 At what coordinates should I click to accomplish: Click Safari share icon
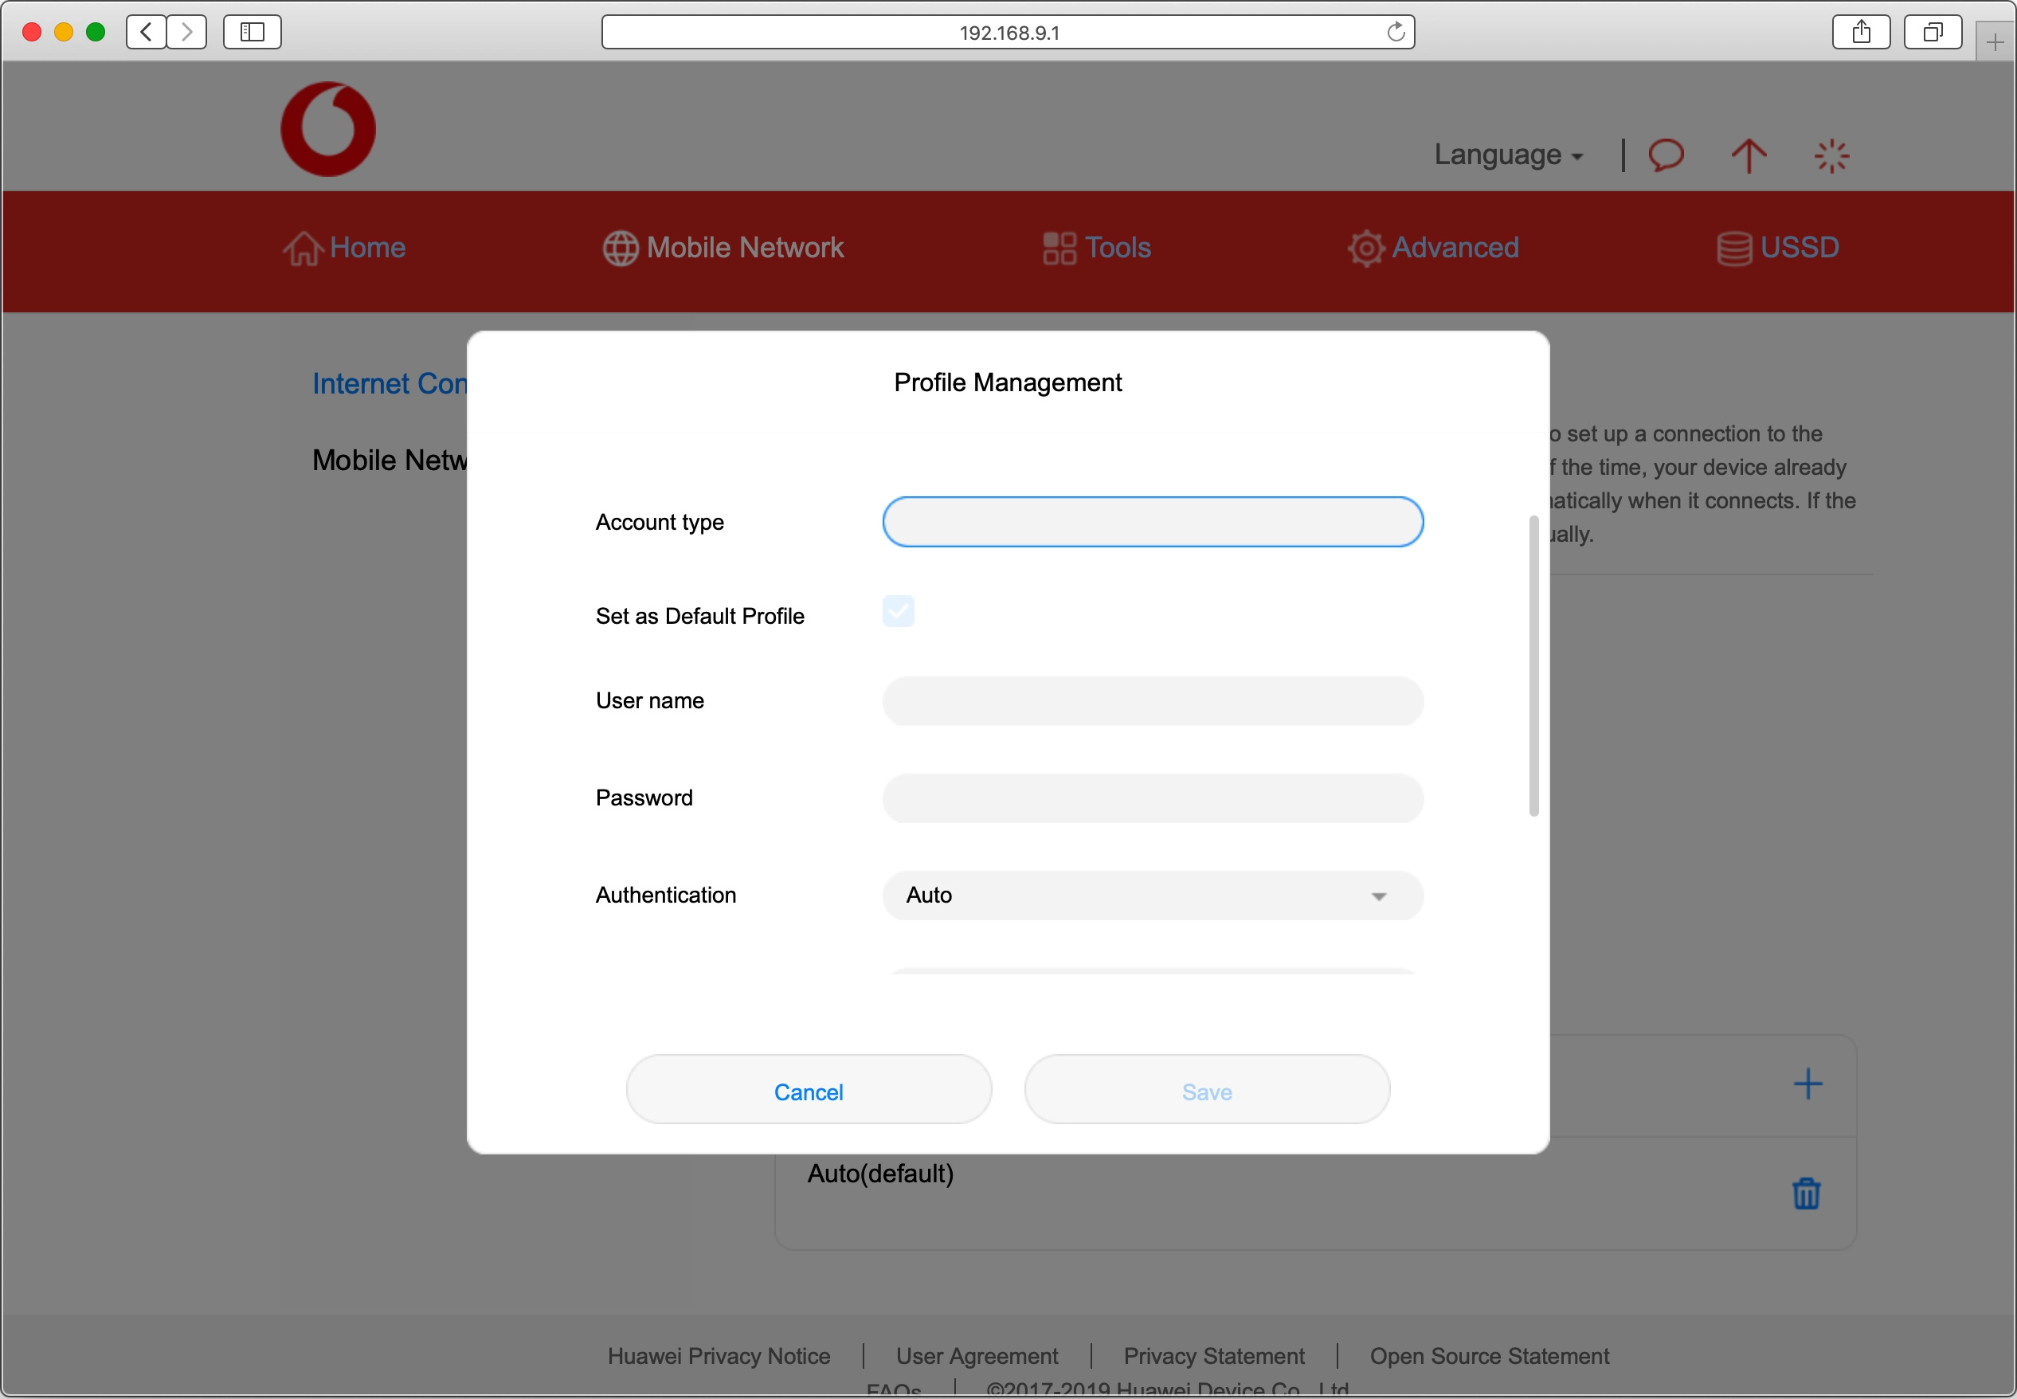tap(1860, 33)
